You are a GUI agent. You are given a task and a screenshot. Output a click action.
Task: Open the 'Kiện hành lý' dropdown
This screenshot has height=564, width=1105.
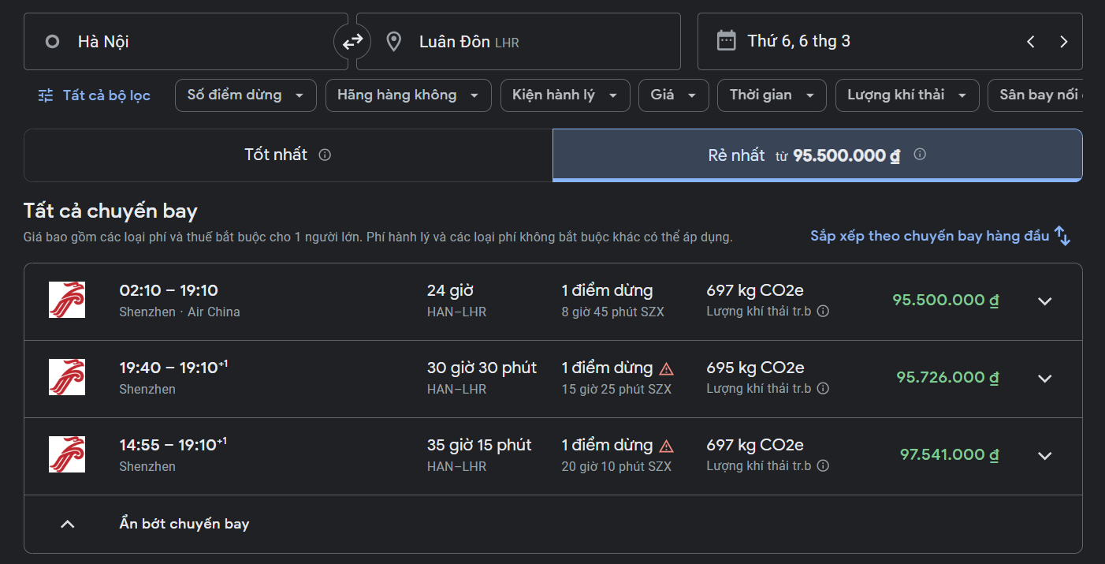(x=564, y=95)
